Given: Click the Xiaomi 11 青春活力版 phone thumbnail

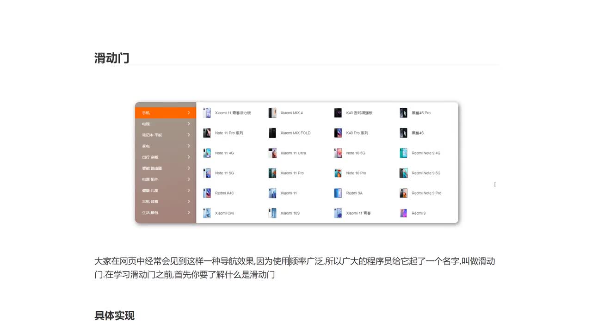Looking at the screenshot, I should pos(207,113).
